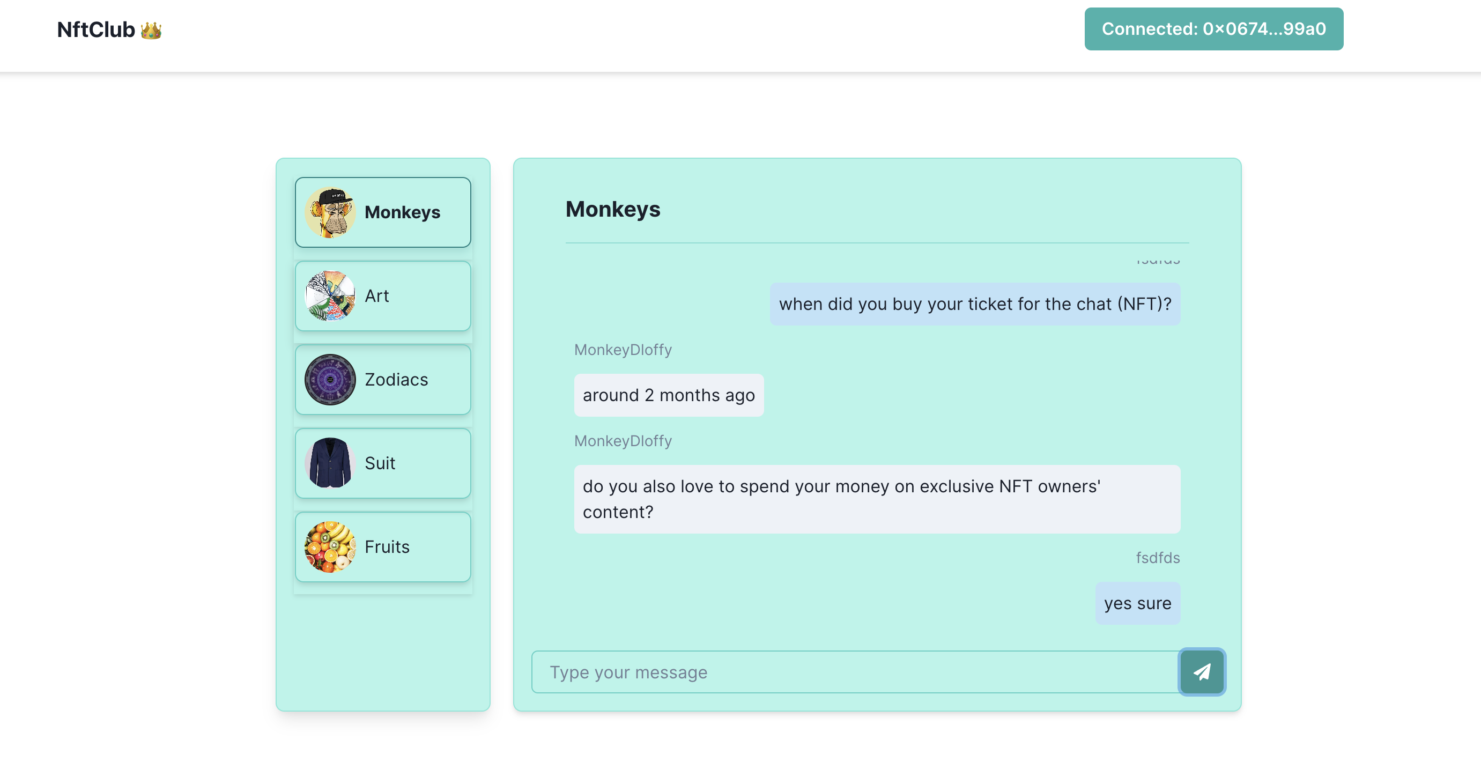Switch to the Art chat room
Image resolution: width=1481 pixels, height=769 pixels.
[377, 295]
